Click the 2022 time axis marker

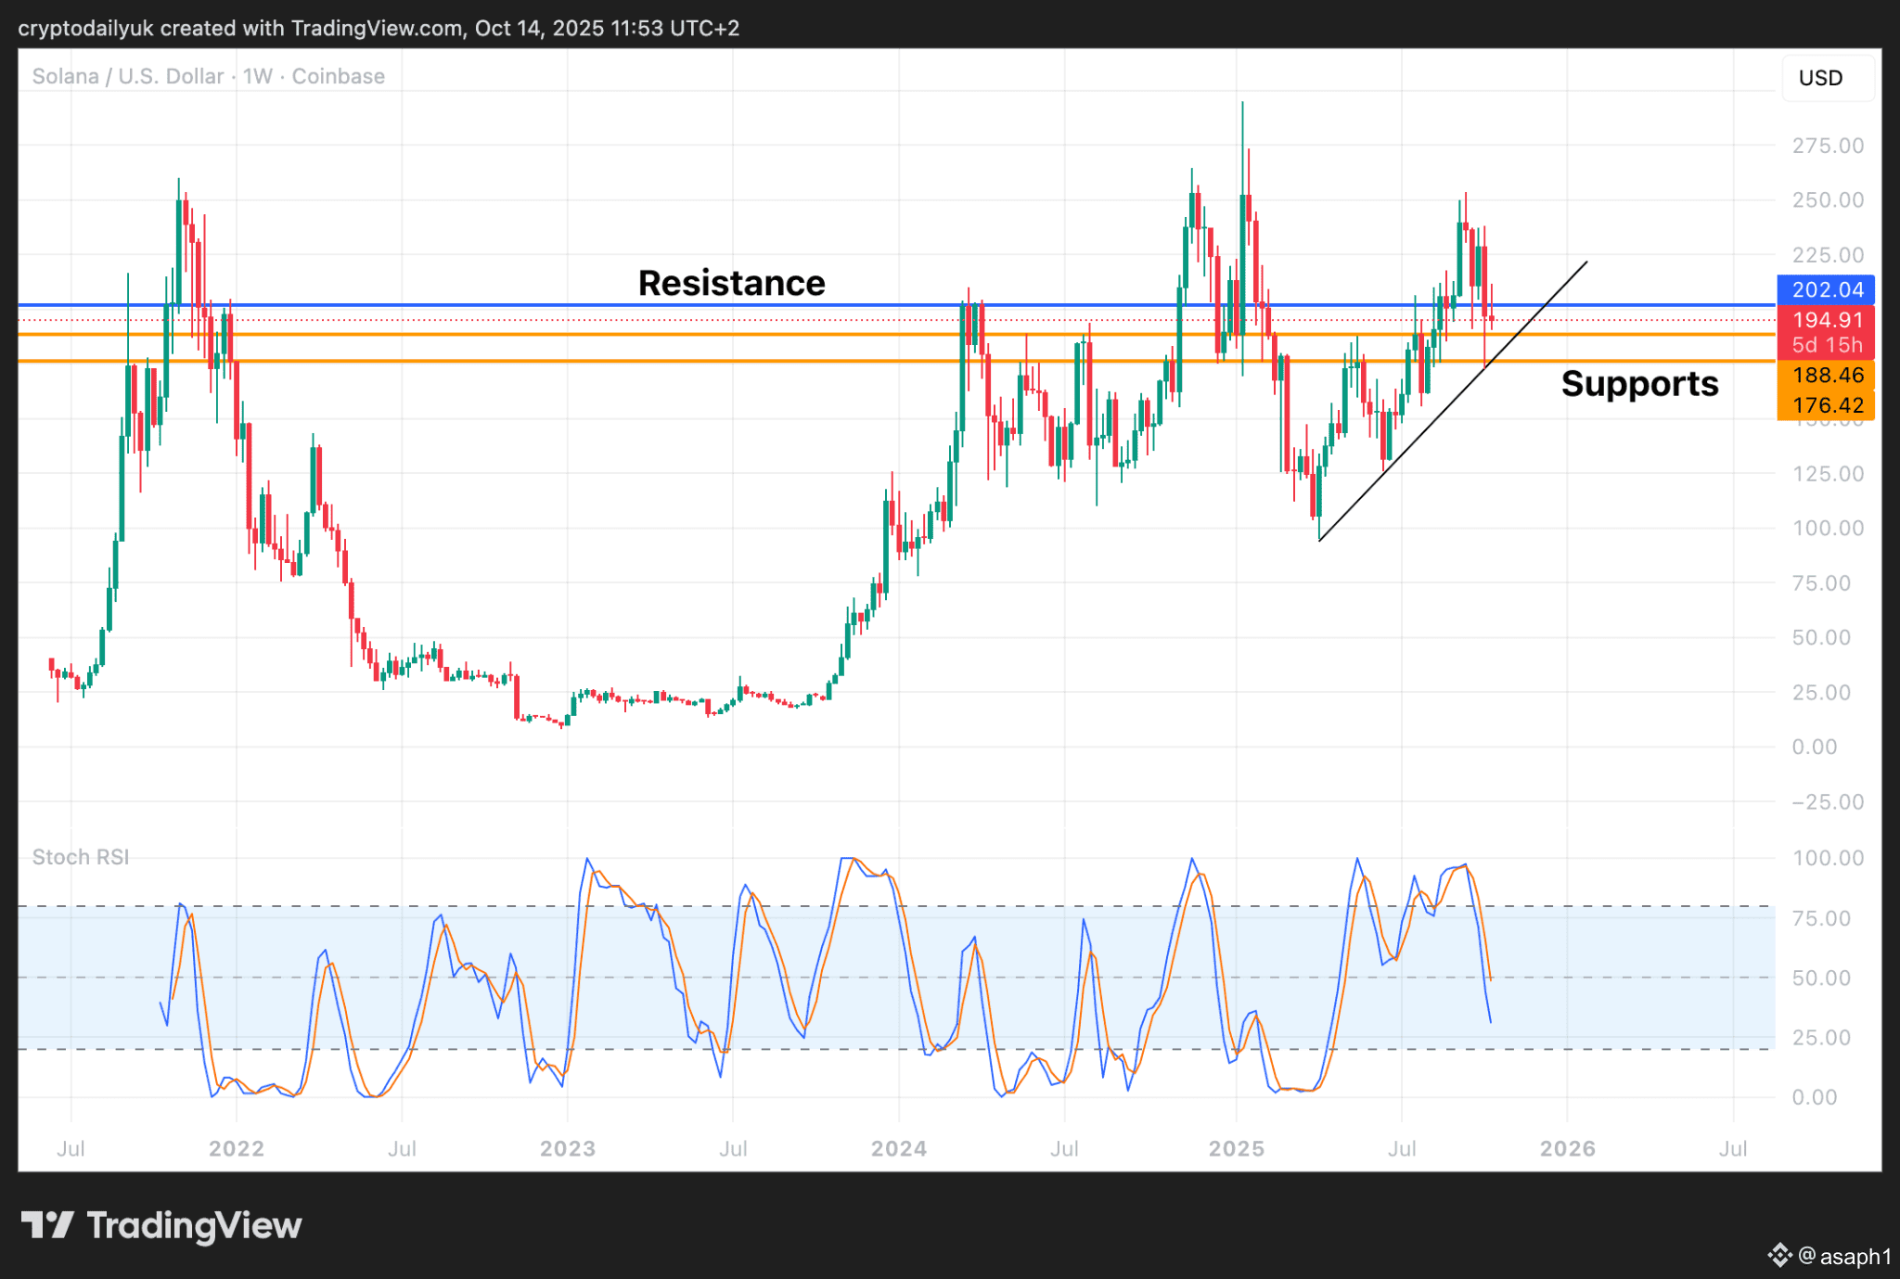pos(236,1148)
